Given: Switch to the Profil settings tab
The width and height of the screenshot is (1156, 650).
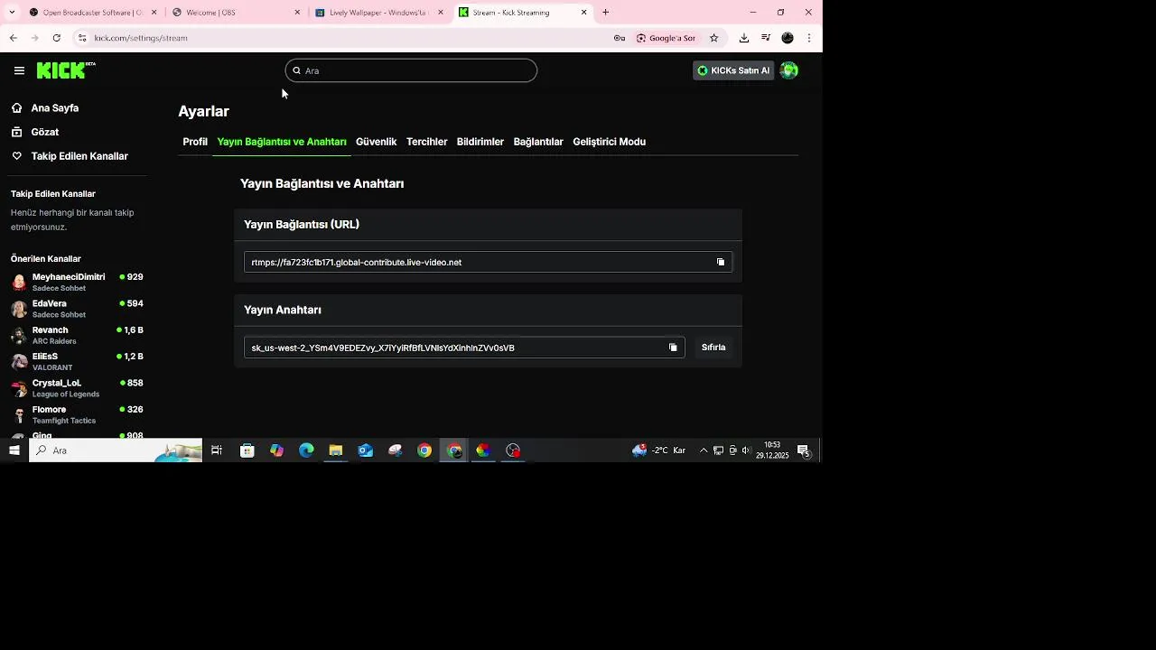Looking at the screenshot, I should 195,142.
